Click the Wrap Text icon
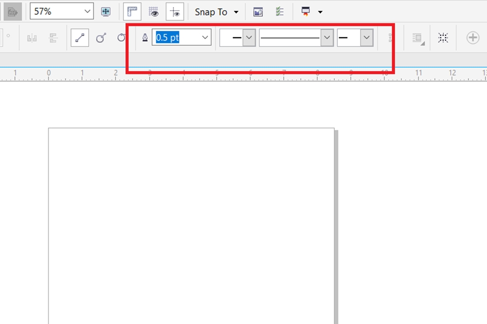487x324 pixels. click(418, 38)
